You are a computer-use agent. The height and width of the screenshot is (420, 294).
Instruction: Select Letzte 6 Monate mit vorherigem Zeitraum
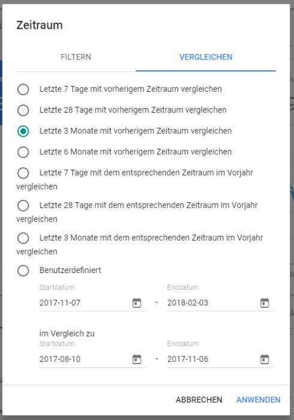click(x=23, y=152)
